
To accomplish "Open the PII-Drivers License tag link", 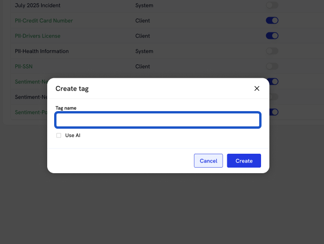I will [x=37, y=36].
